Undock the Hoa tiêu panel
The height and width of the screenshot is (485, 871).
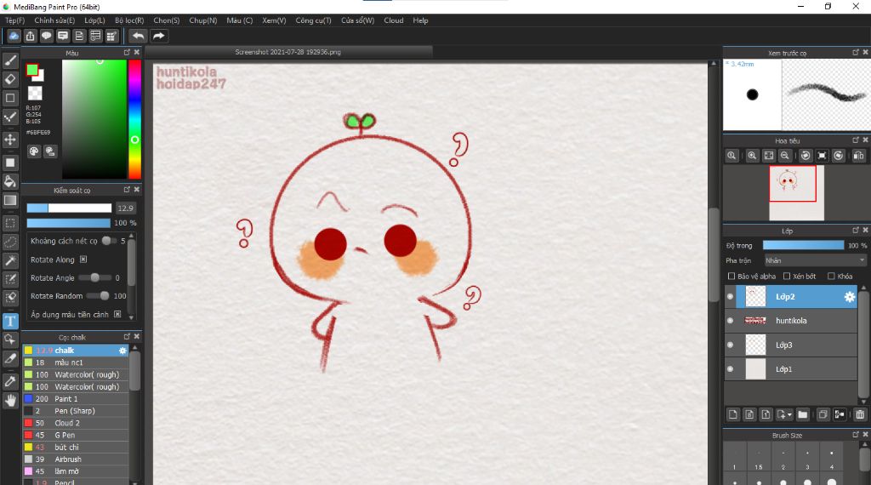(x=856, y=140)
